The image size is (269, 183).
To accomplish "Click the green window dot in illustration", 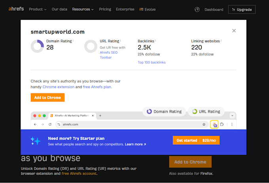I will [x=44, y=116].
